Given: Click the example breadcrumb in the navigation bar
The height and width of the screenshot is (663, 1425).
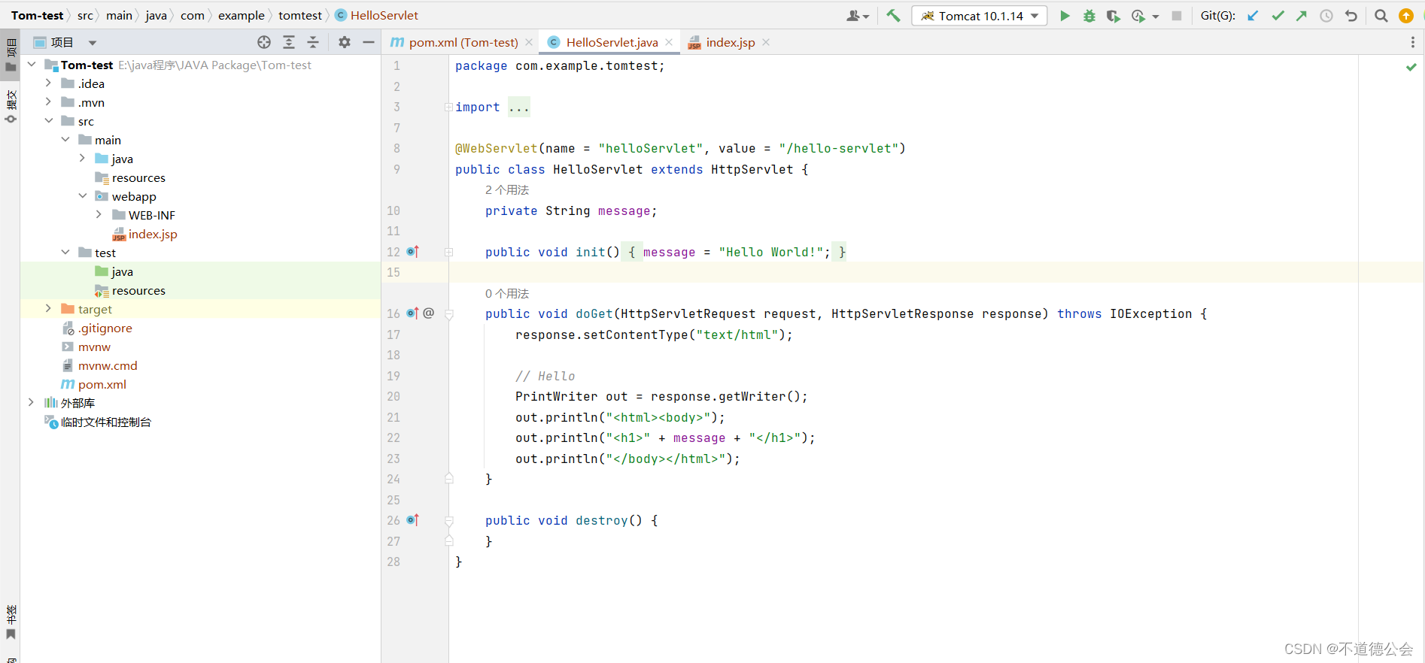Looking at the screenshot, I should click(242, 16).
